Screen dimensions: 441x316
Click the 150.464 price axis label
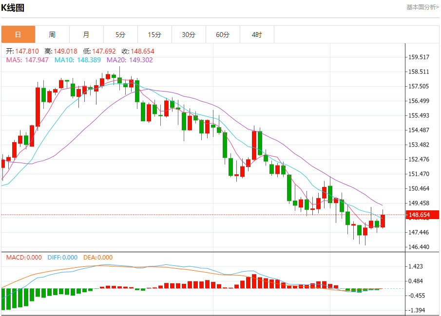pos(419,188)
